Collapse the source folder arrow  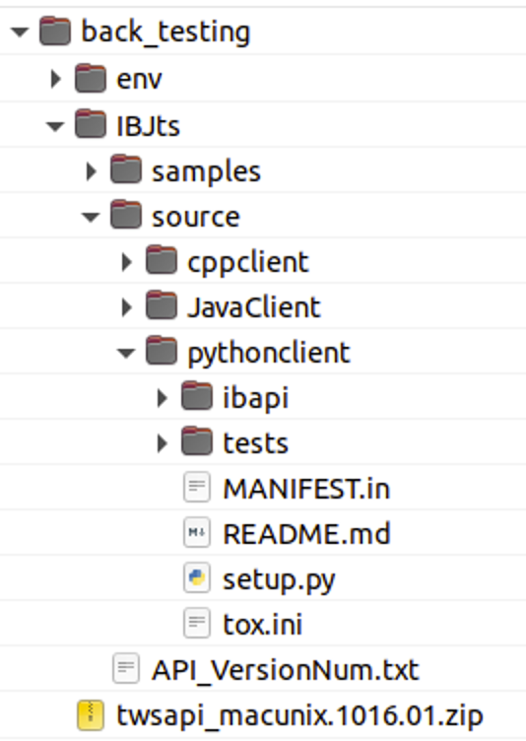click(x=91, y=217)
